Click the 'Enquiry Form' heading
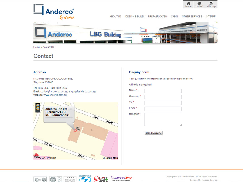Image resolution: width=243 pixels, height=182 pixels. pyautogui.click(x=139, y=72)
